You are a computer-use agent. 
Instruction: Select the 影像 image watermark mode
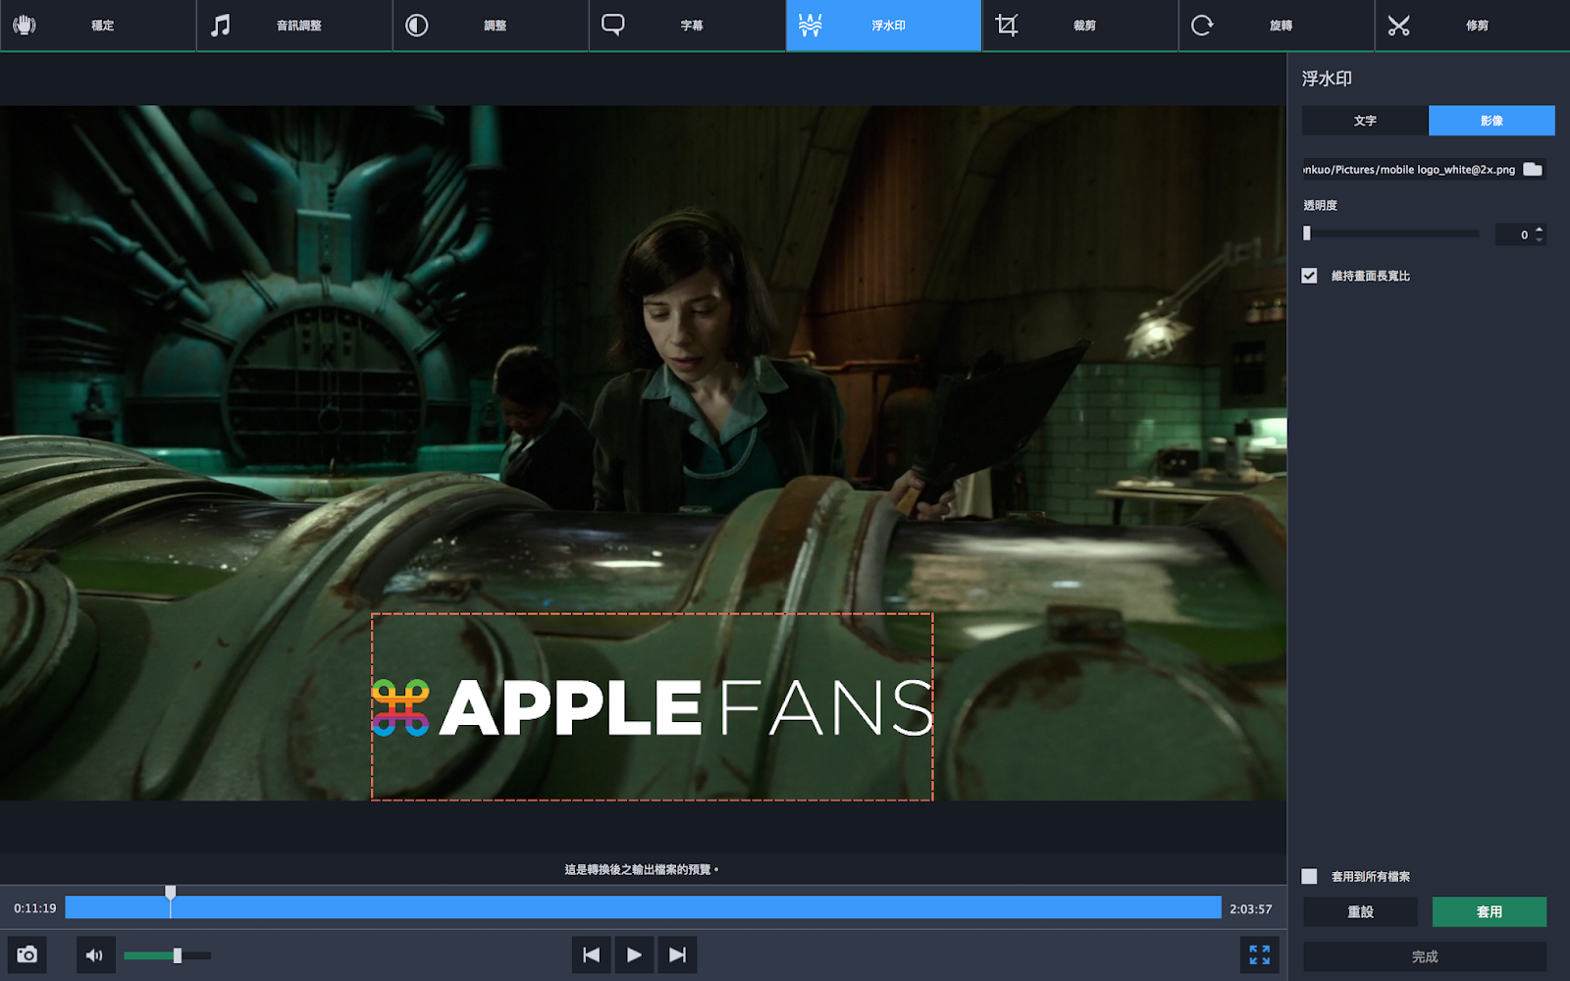(x=1491, y=121)
